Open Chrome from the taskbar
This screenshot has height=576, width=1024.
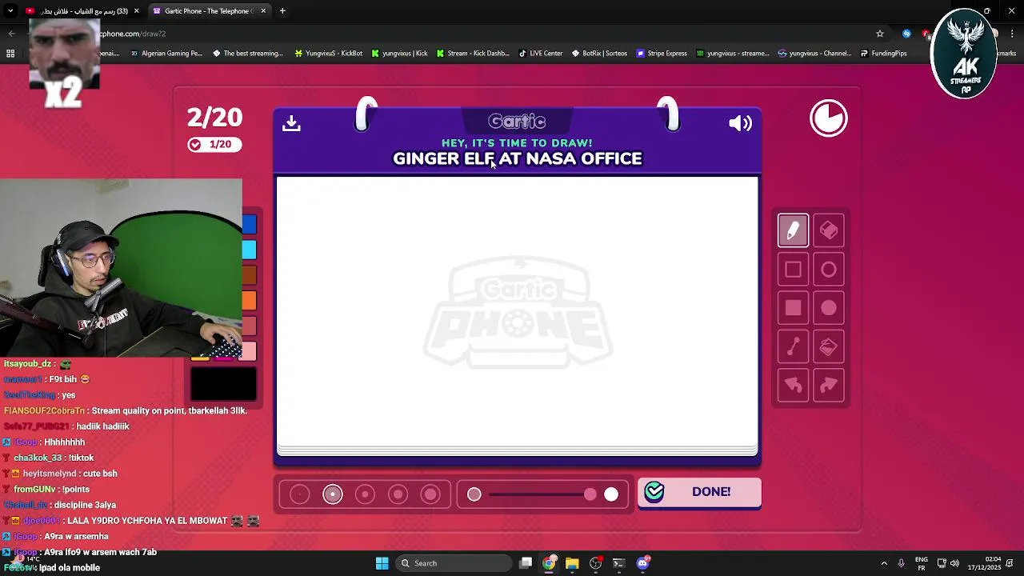(549, 563)
